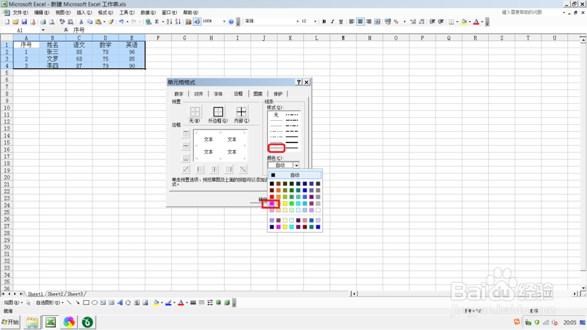This screenshot has height=330, width=587.
Task: Open the font name 宋体 dropdown
Action: (x=298, y=22)
